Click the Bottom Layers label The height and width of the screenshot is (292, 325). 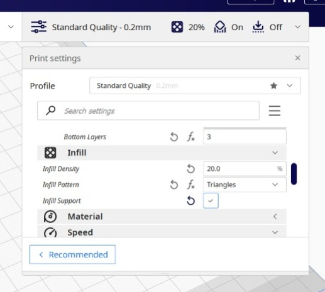85,137
